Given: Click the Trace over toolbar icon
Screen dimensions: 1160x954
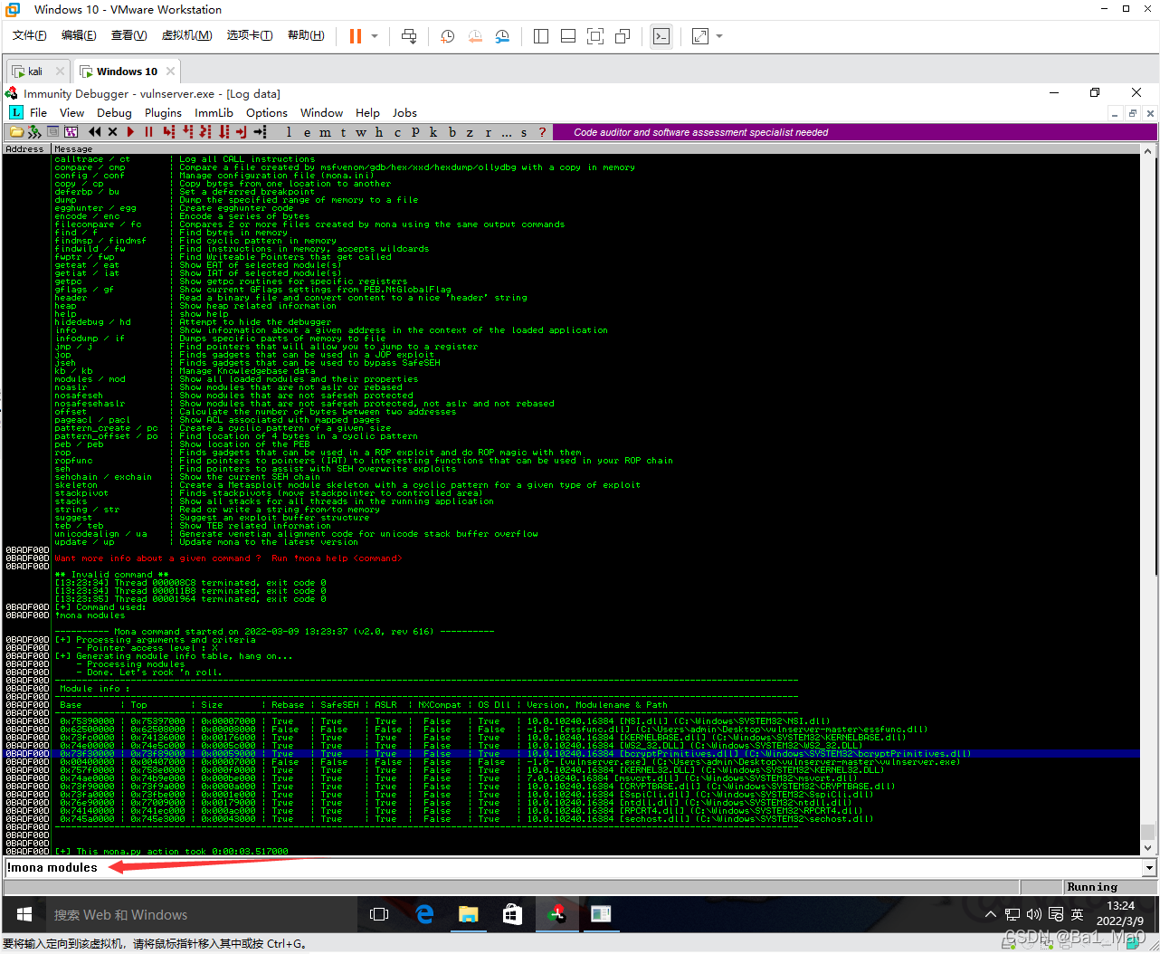Looking at the screenshot, I should (x=223, y=132).
